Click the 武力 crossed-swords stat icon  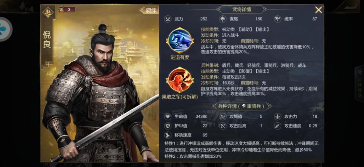(168, 19)
